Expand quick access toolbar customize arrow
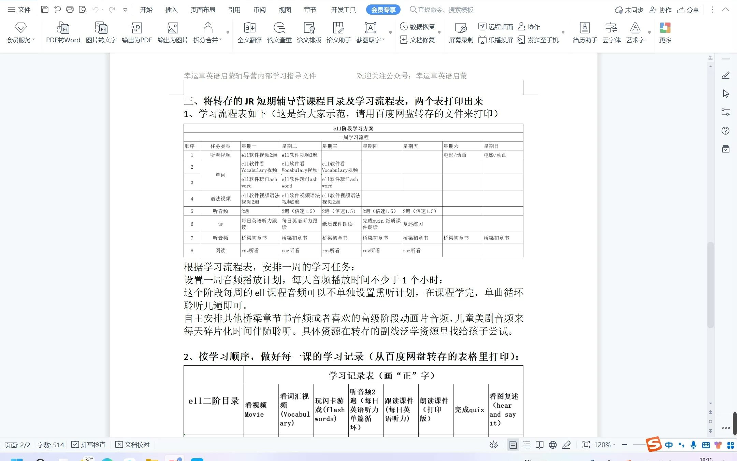This screenshot has height=461, width=737. tap(125, 10)
